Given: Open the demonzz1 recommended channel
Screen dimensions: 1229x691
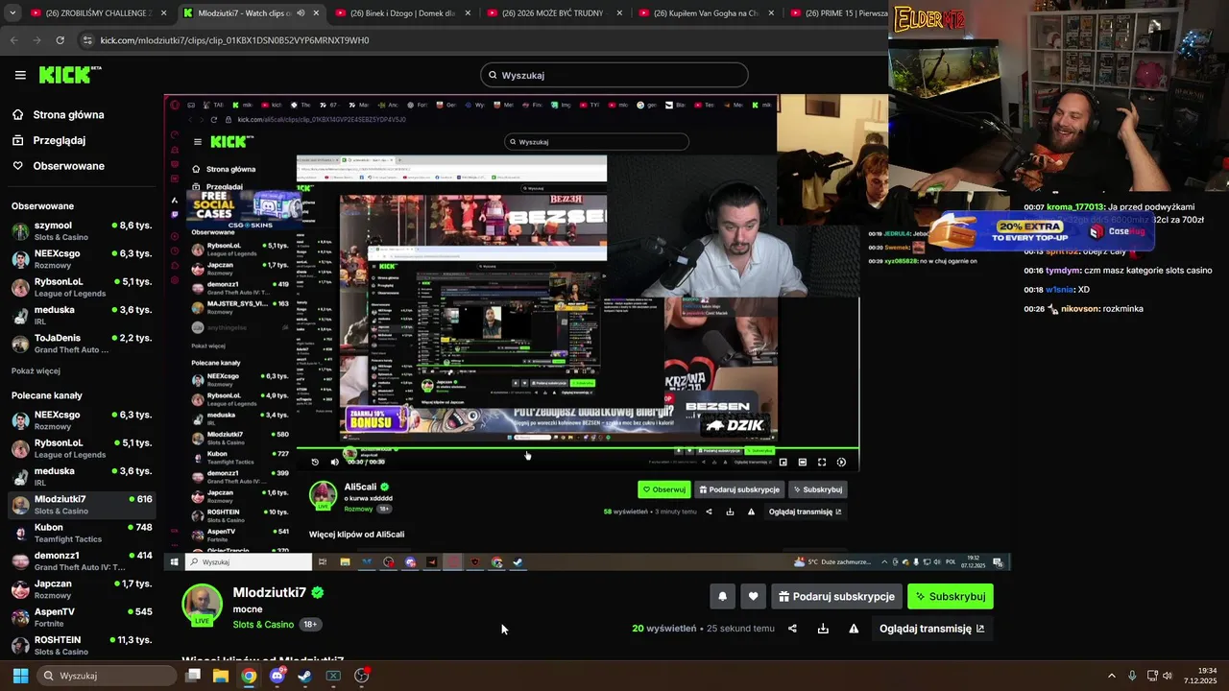Looking at the screenshot, I should 82,561.
